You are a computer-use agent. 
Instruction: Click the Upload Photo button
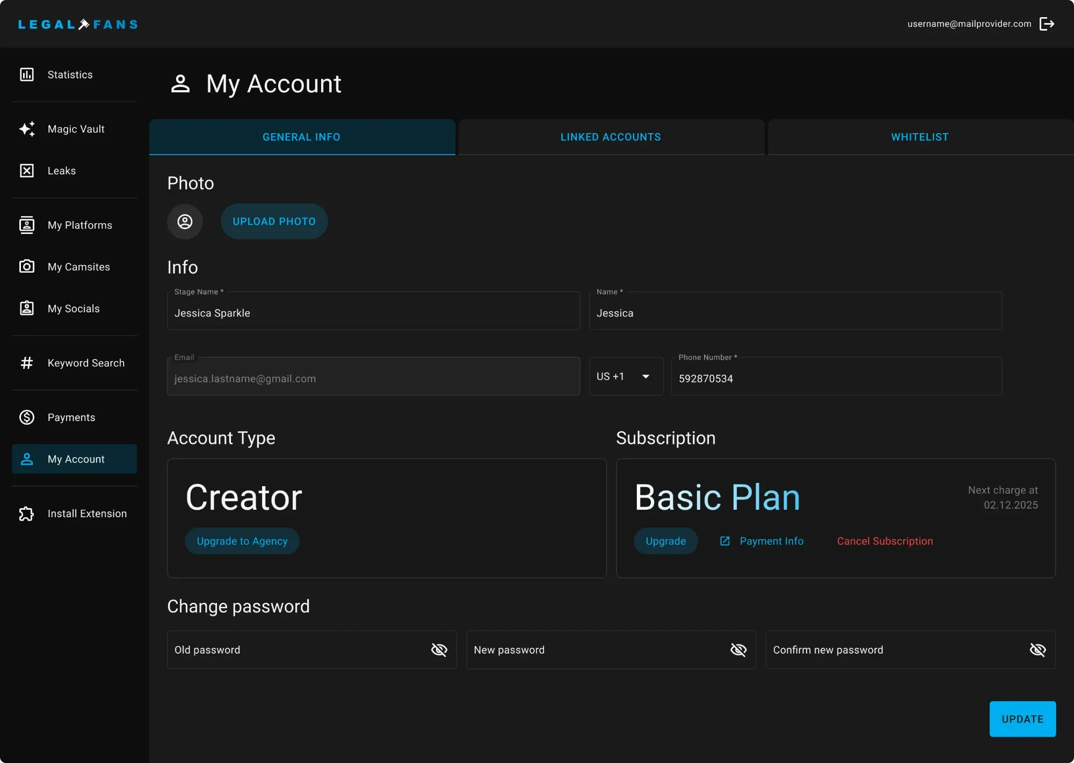point(274,221)
